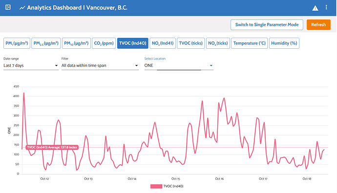Toggle the TVOC (Ind40) parameter
This screenshot has height=193, width=337.
(x=133, y=43)
